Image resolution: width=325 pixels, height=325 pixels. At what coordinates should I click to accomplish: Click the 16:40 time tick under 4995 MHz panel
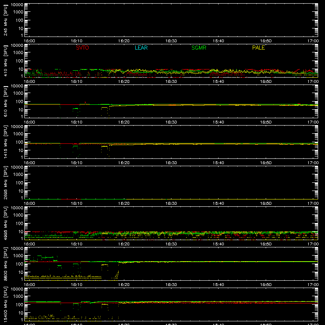coord(219,244)
